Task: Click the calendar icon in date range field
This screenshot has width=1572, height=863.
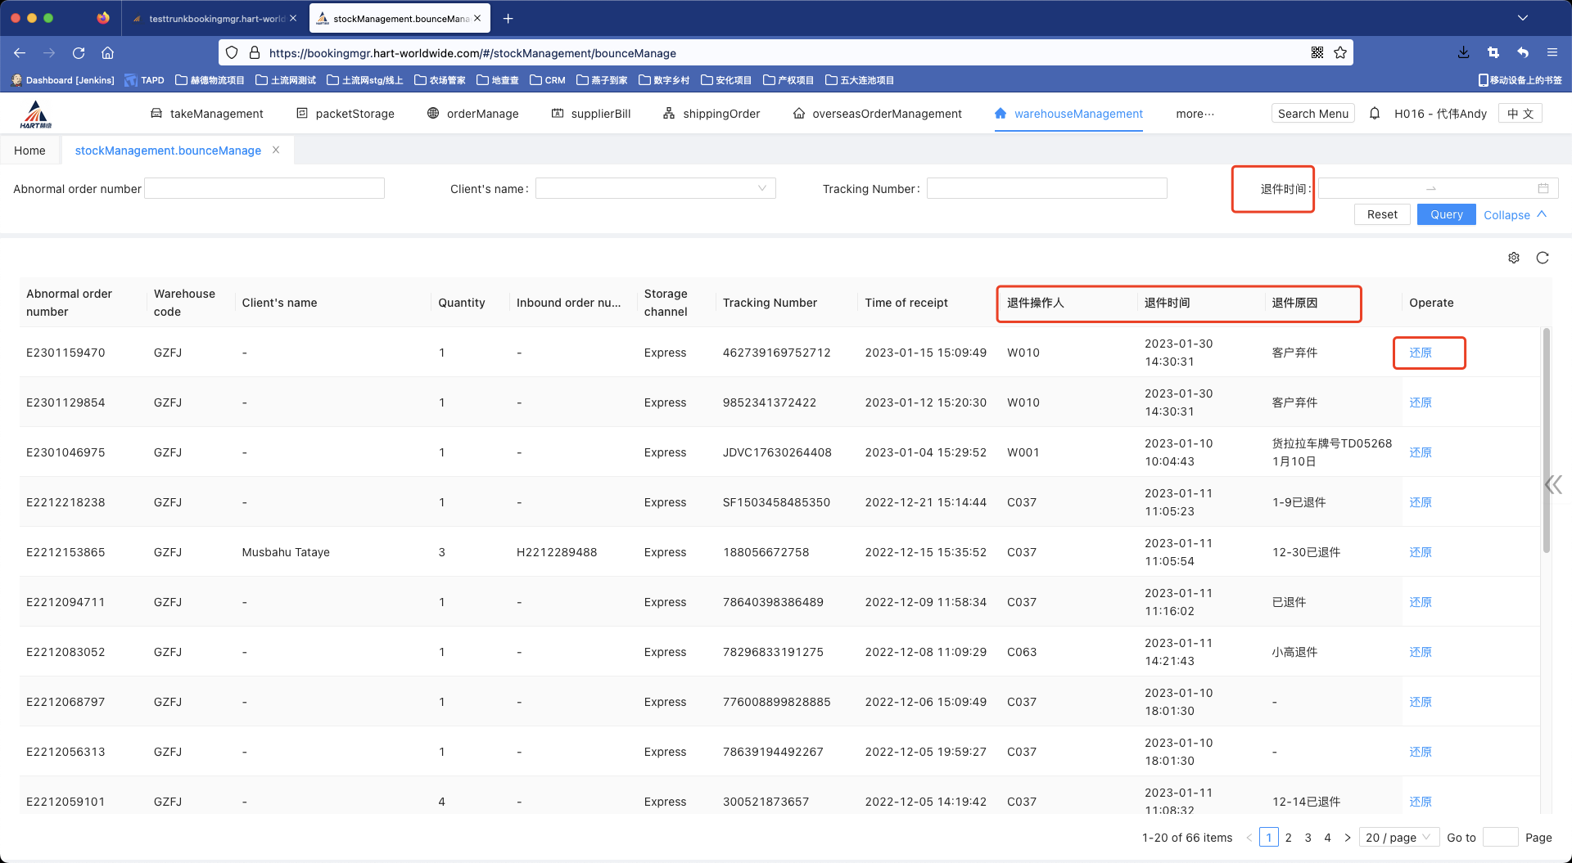Action: 1543,189
